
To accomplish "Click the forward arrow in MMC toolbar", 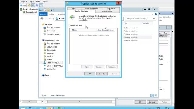I will [25, 5].
